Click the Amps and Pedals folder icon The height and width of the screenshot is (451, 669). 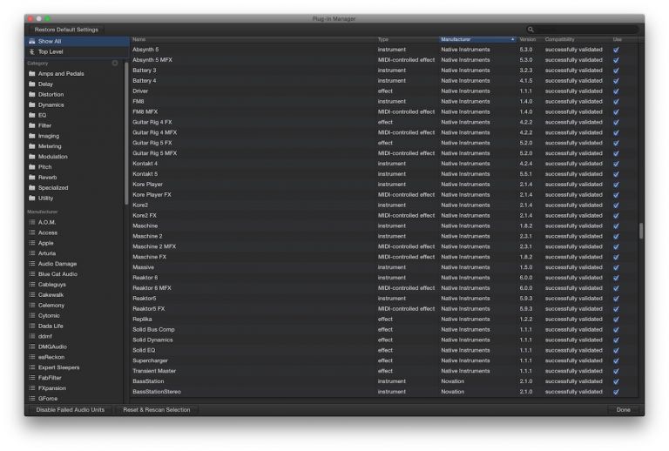click(32, 73)
